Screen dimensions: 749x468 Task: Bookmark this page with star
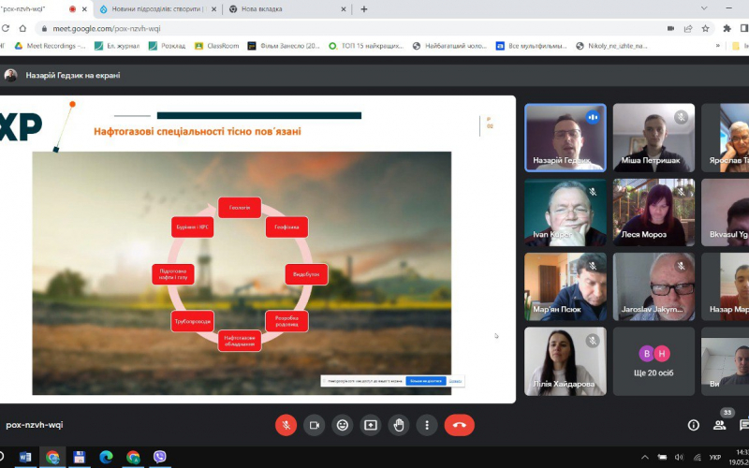[705, 29]
